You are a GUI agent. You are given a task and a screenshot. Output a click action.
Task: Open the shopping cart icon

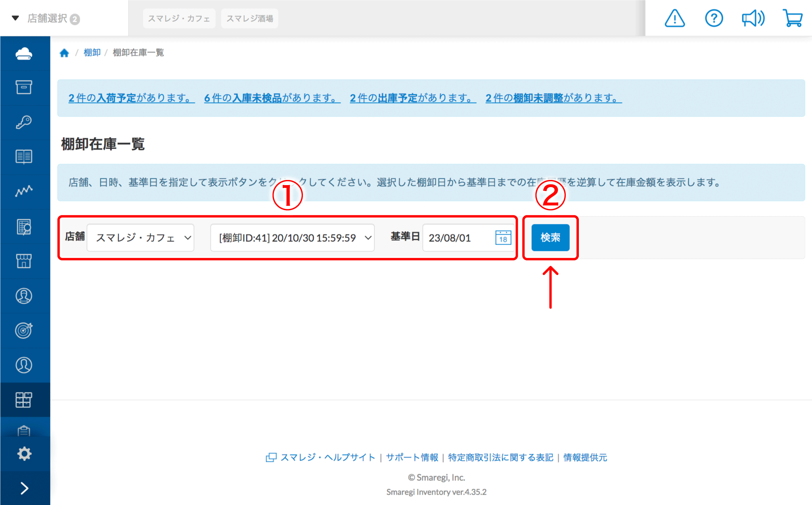(x=793, y=18)
